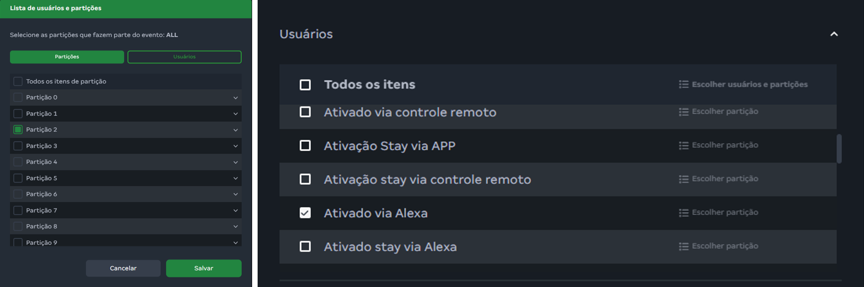Viewport: 864px width, 287px height.
Task: Click the Usuários list scrollbar thumb
Action: [x=839, y=148]
